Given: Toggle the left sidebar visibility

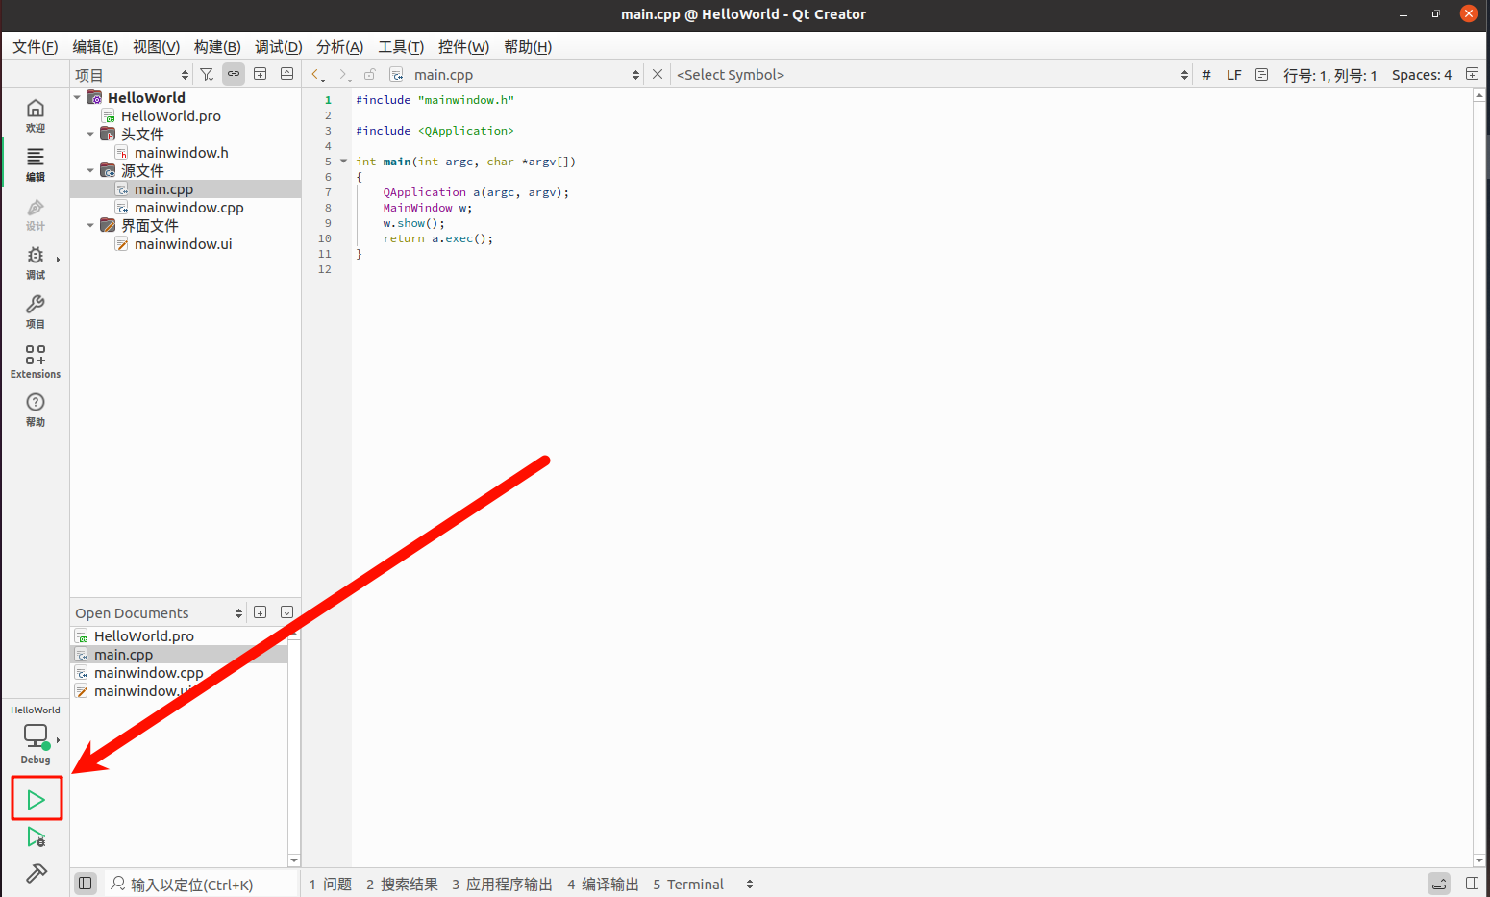Looking at the screenshot, I should pyautogui.click(x=85, y=883).
